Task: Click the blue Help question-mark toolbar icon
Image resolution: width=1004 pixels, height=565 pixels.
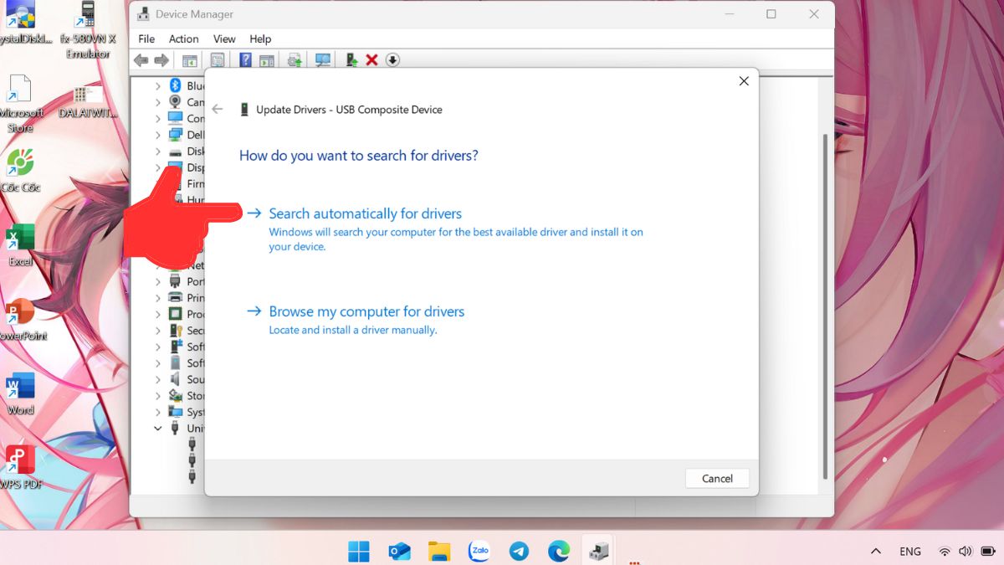Action: coord(245,60)
